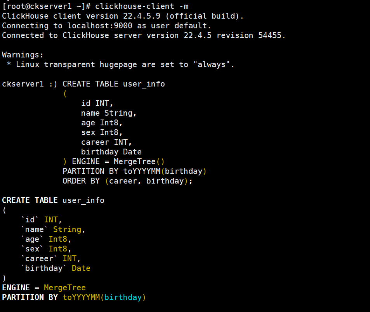Click the bold "PARTITION BY" on the last line
370x312 pixels.
point(30,297)
